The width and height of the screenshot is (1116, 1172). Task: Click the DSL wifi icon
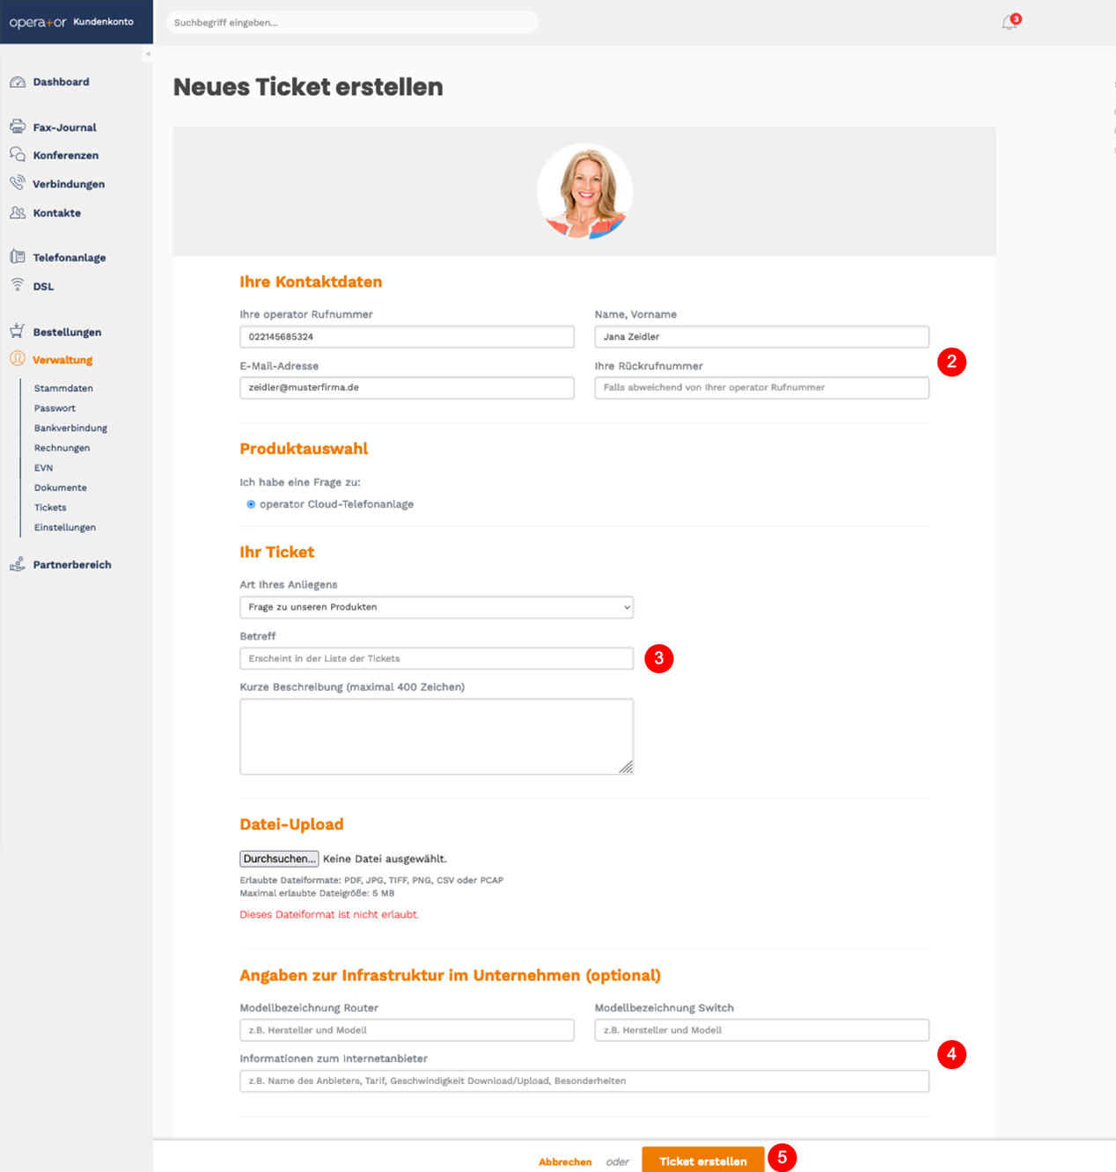(x=18, y=285)
